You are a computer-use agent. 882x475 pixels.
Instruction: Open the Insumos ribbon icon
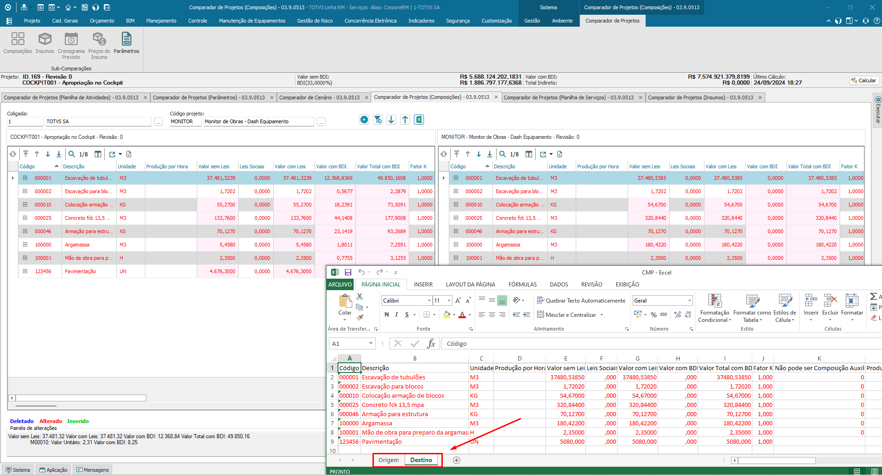pos(45,43)
